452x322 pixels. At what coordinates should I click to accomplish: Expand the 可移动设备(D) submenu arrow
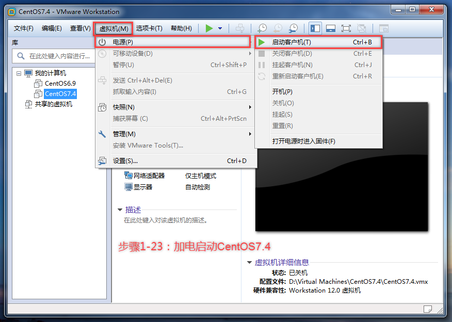(x=250, y=54)
